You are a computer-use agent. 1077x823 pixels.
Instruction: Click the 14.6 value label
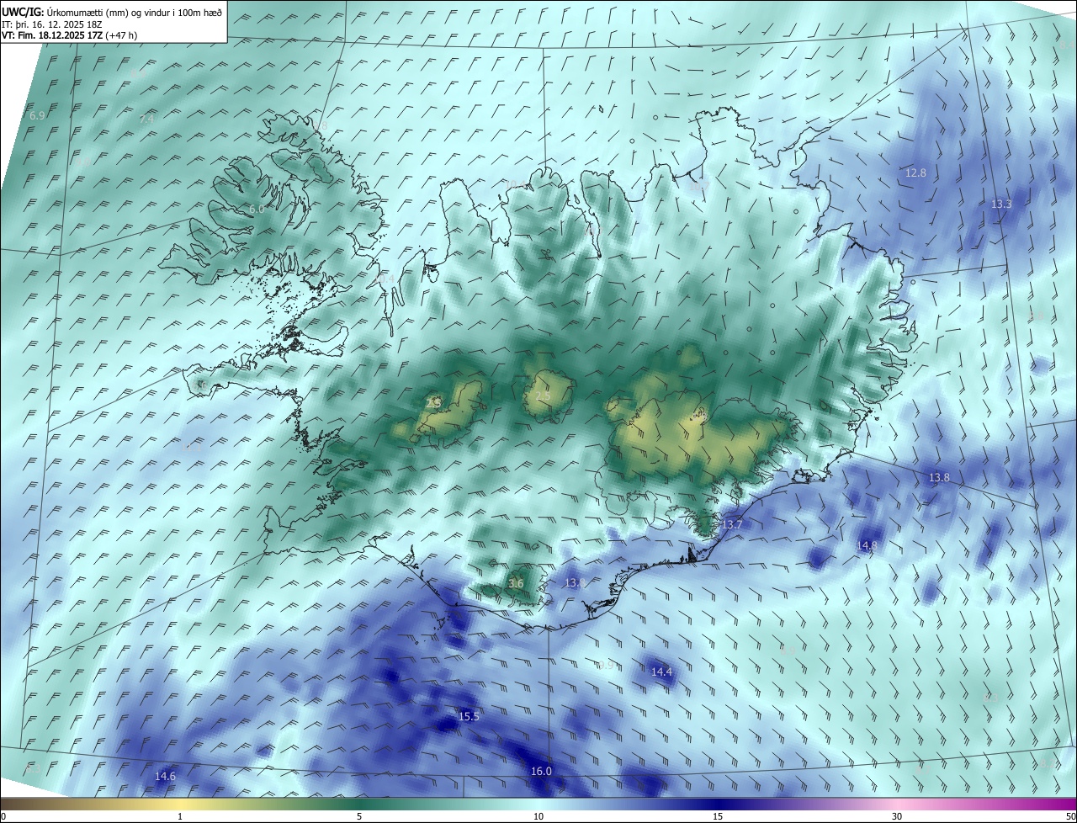click(x=165, y=776)
